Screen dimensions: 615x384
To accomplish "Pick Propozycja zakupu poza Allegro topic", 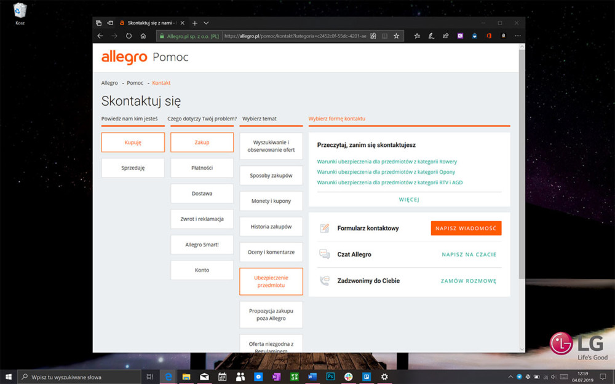I will coord(271,315).
